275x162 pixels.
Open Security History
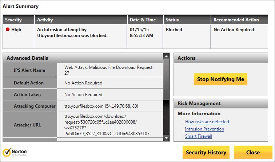point(206,152)
